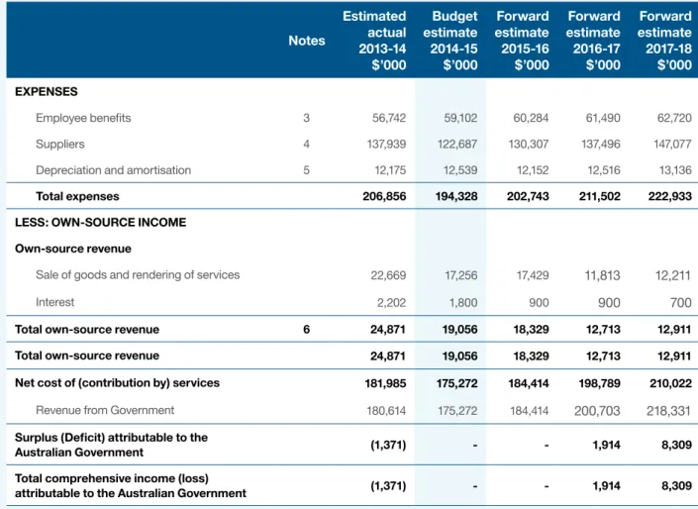Select Employee benefits value 59,102
This screenshot has height=509, width=698.
pos(460,118)
